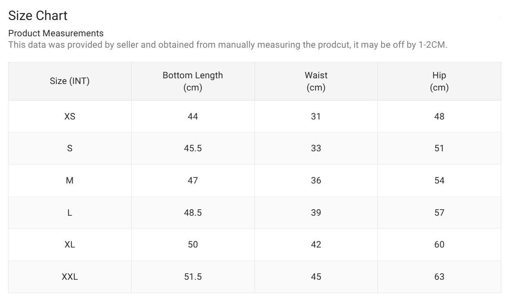This screenshot has width=509, height=305.
Task: Click the Hip (cm) column header
Action: tap(439, 81)
